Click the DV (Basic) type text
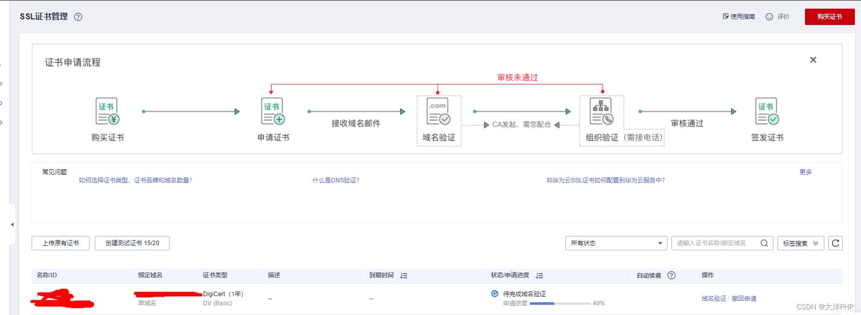The height and width of the screenshot is (315, 861). click(x=218, y=303)
